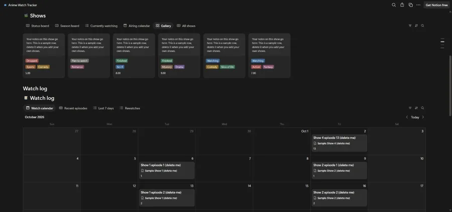Switch to the Status board tab
The height and width of the screenshot is (212, 452).
click(x=38, y=26)
